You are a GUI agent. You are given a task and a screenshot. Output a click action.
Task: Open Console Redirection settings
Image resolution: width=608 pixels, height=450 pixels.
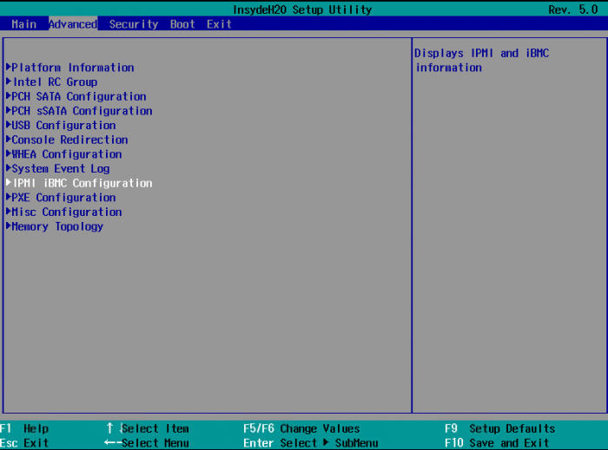pyautogui.click(x=69, y=140)
